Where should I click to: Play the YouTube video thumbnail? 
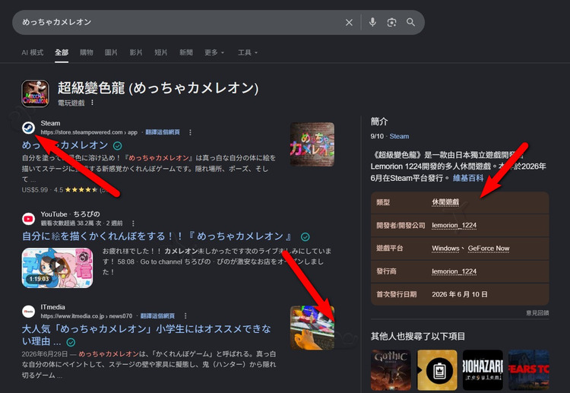pyautogui.click(x=58, y=268)
